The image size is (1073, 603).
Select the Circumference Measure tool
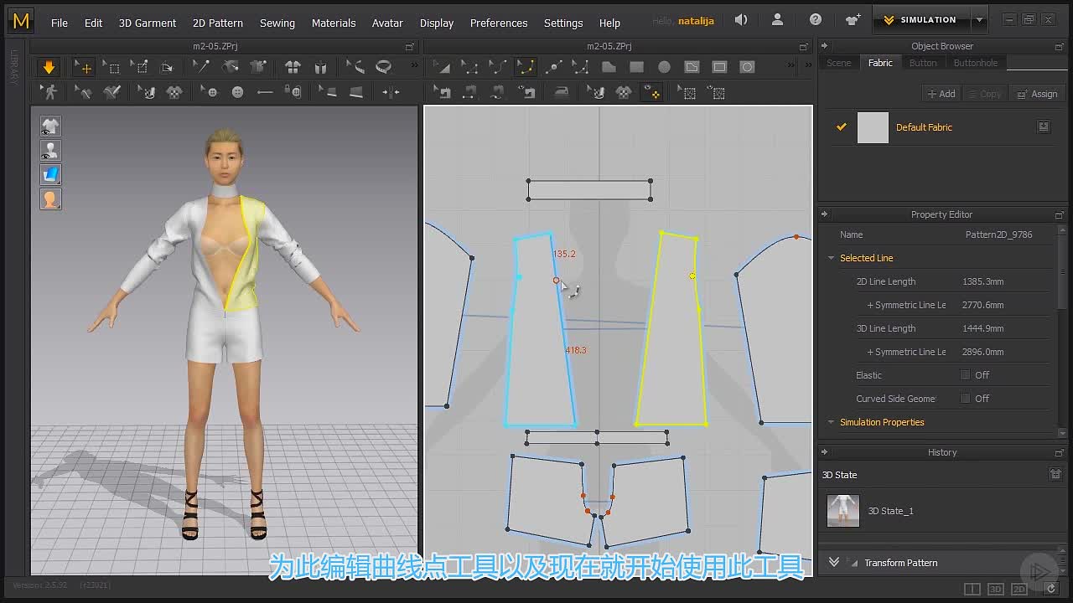pyautogui.click(x=384, y=67)
